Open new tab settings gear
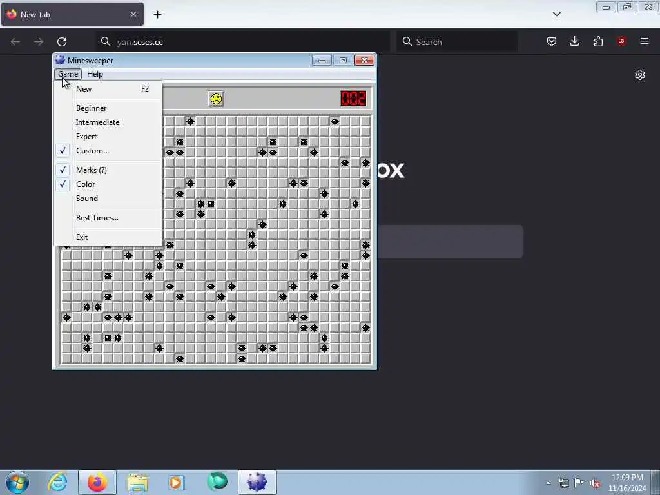Viewport: 660px width, 495px height. (x=640, y=75)
